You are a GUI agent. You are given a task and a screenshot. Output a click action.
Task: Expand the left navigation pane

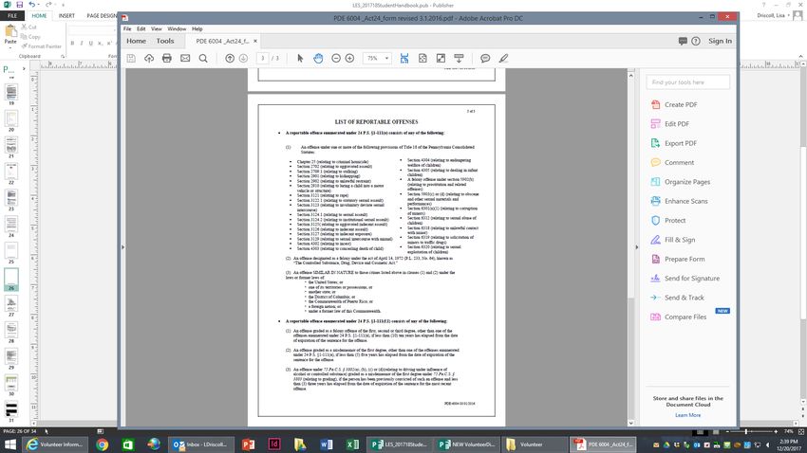pos(122,247)
